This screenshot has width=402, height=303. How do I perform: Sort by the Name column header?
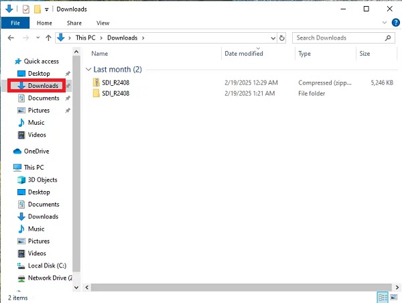100,54
